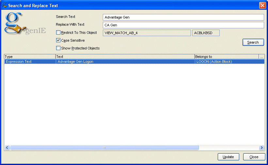Viewport: 268px width, 165px height.
Task: Toggle Show Protected Objects checkbox
Action: [x=58, y=48]
